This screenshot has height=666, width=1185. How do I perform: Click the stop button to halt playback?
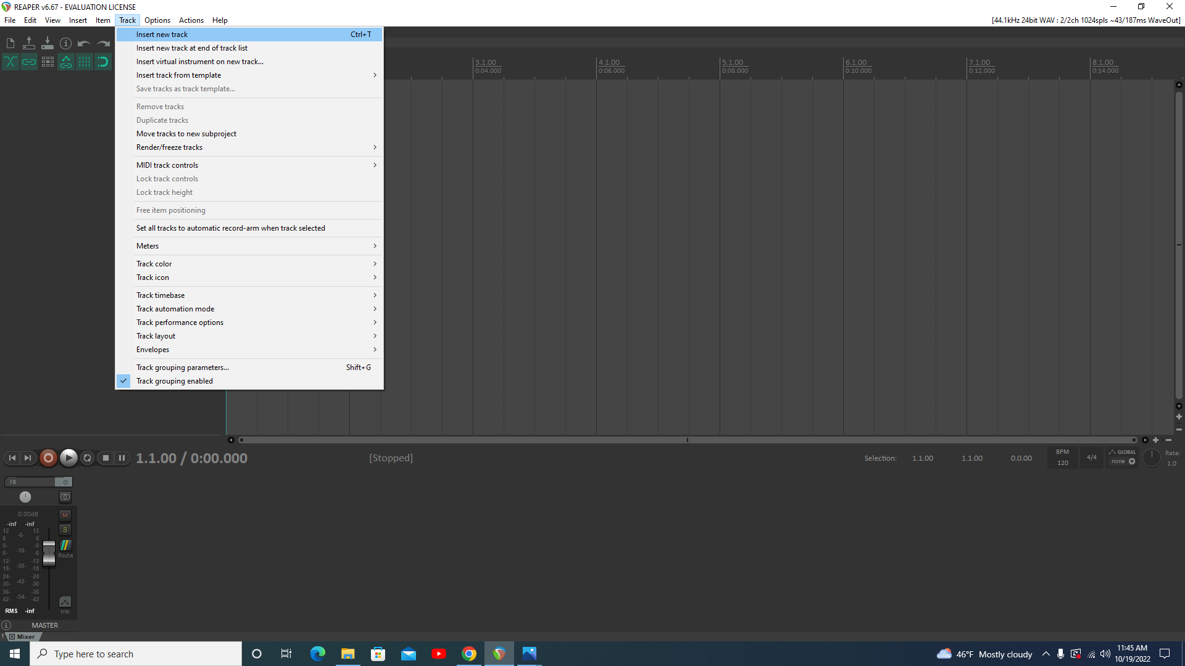coord(105,458)
